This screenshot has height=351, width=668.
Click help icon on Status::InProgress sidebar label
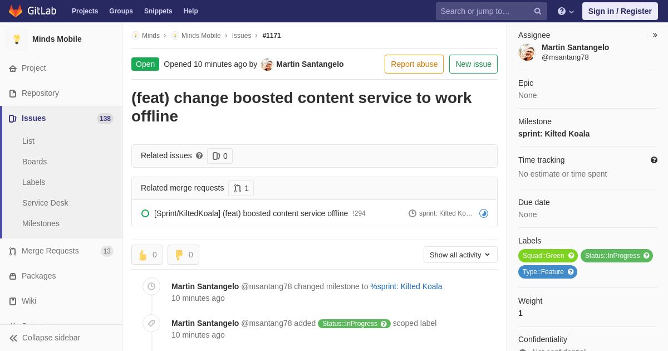pos(646,256)
